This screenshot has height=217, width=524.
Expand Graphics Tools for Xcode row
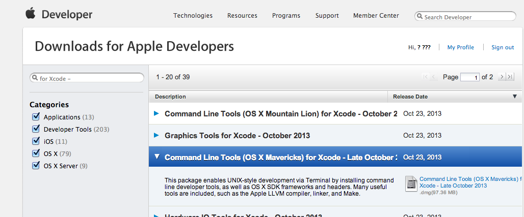point(156,135)
